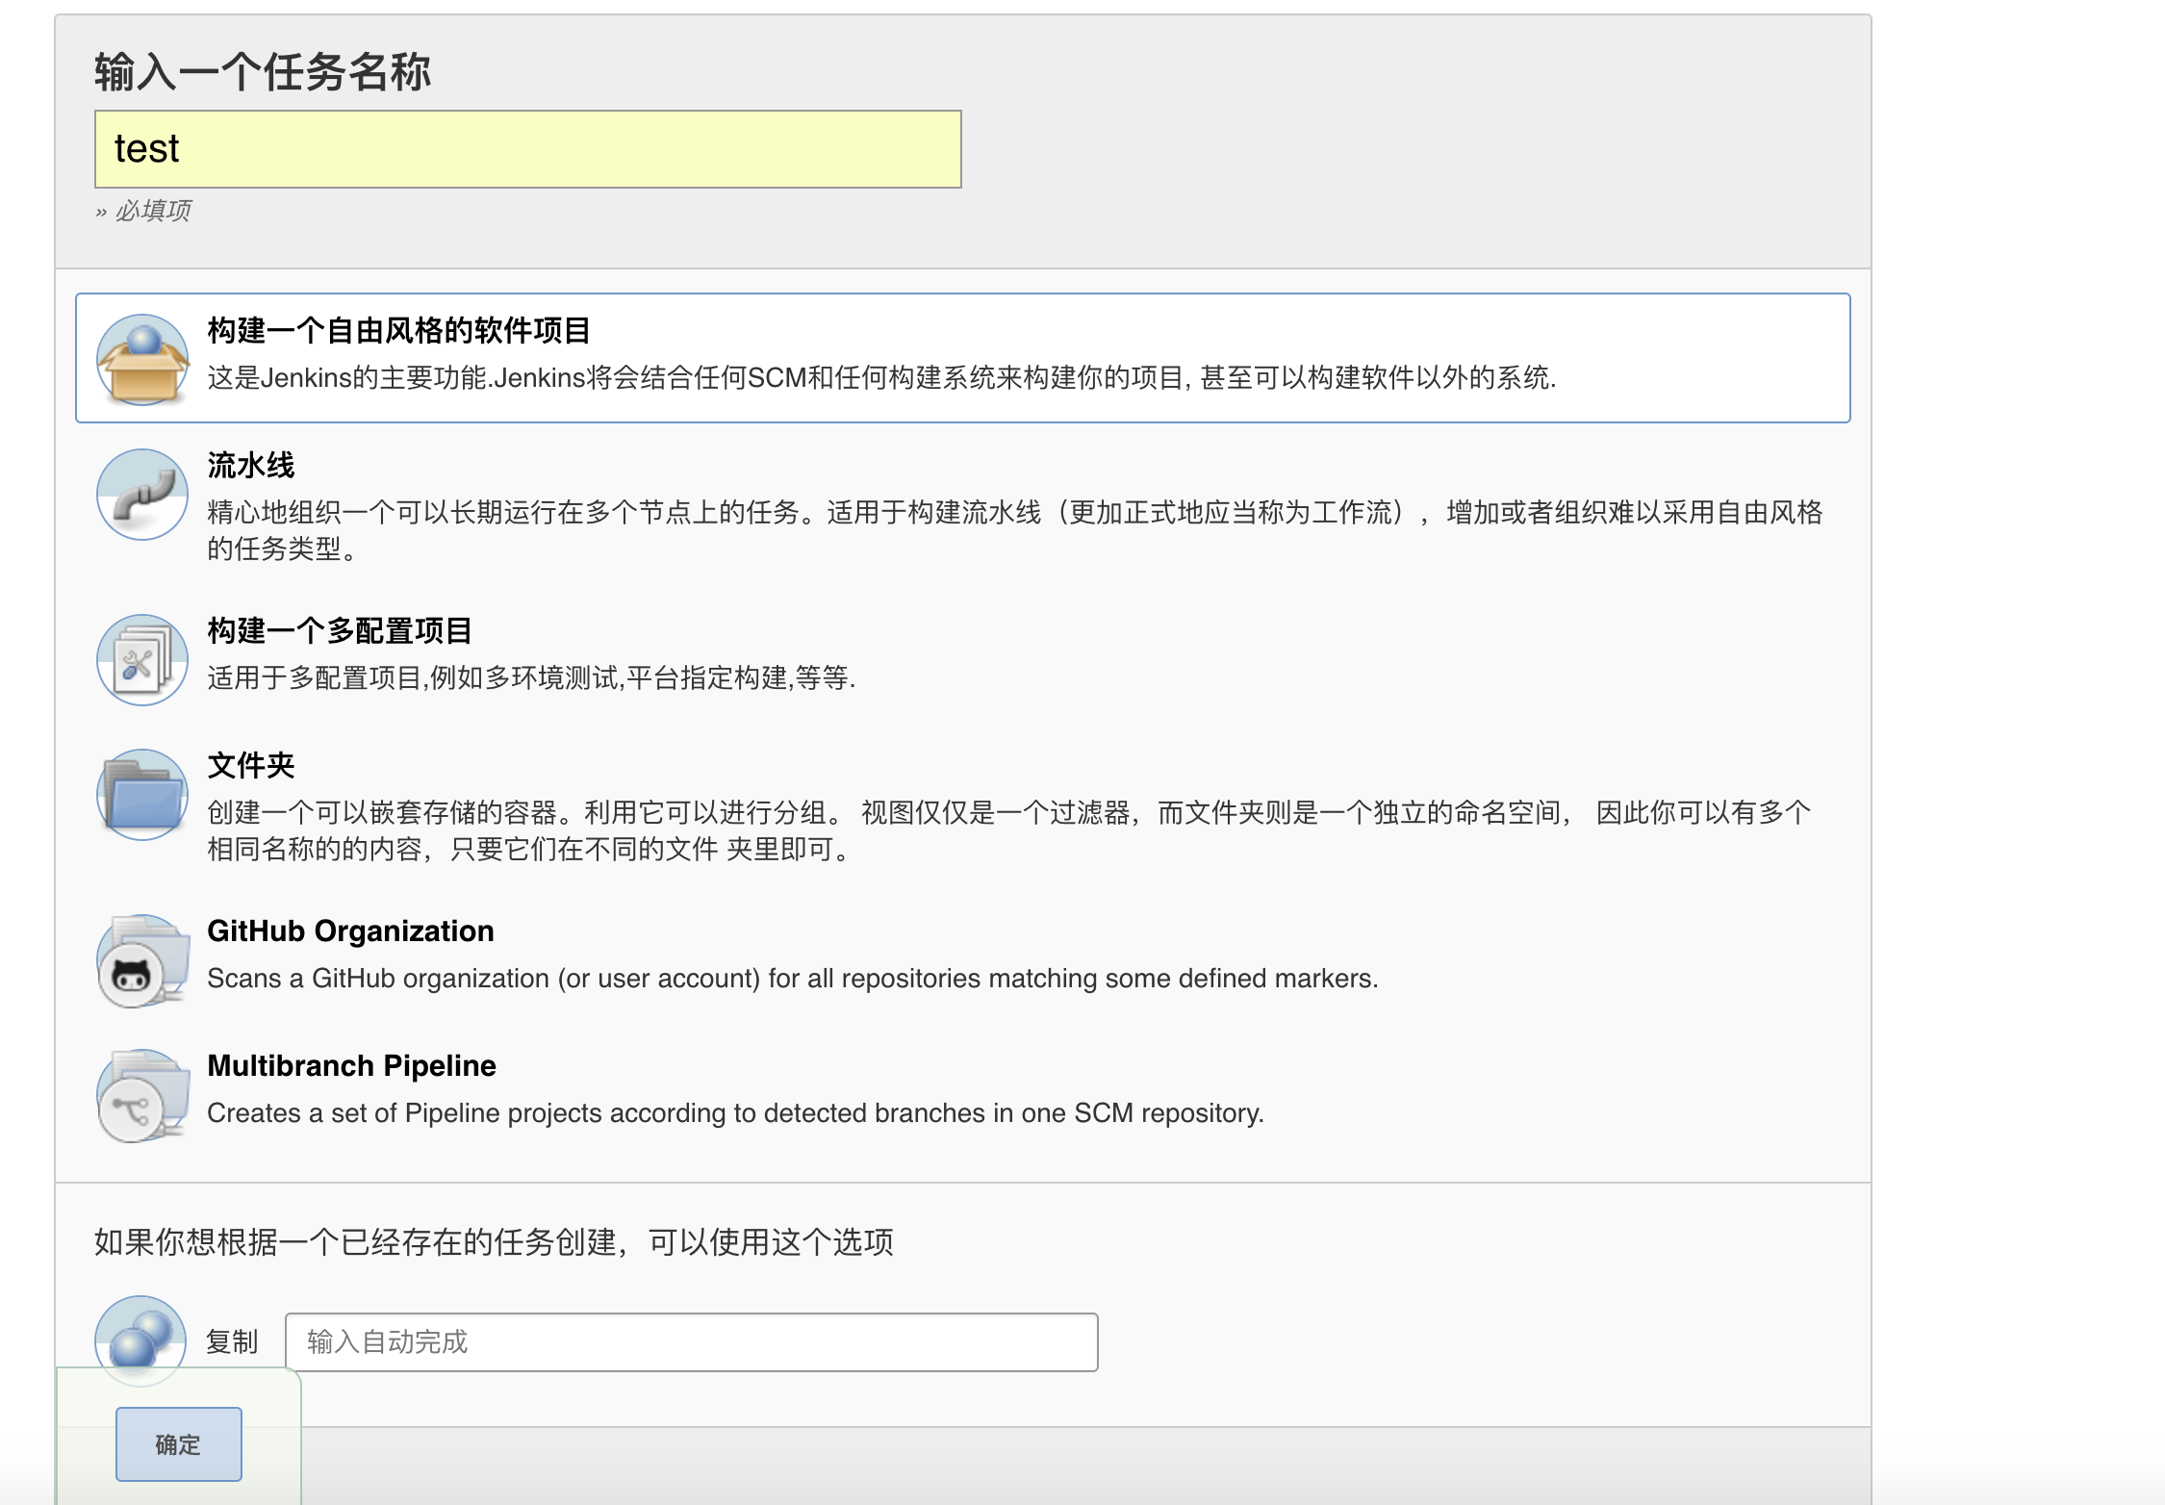Select 构建一个自由风格的软件项目 title
The height and width of the screenshot is (1505, 2165).
coord(399,331)
